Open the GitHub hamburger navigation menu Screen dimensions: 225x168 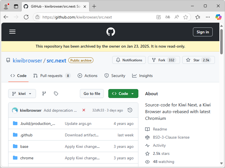[12, 32]
